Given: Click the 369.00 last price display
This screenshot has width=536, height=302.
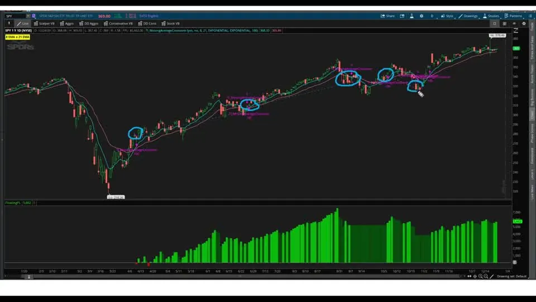Looking at the screenshot, I should click(104, 16).
